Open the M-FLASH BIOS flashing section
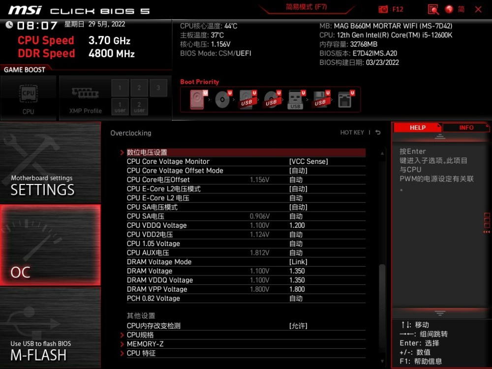The height and width of the screenshot is (369, 492). 50,328
